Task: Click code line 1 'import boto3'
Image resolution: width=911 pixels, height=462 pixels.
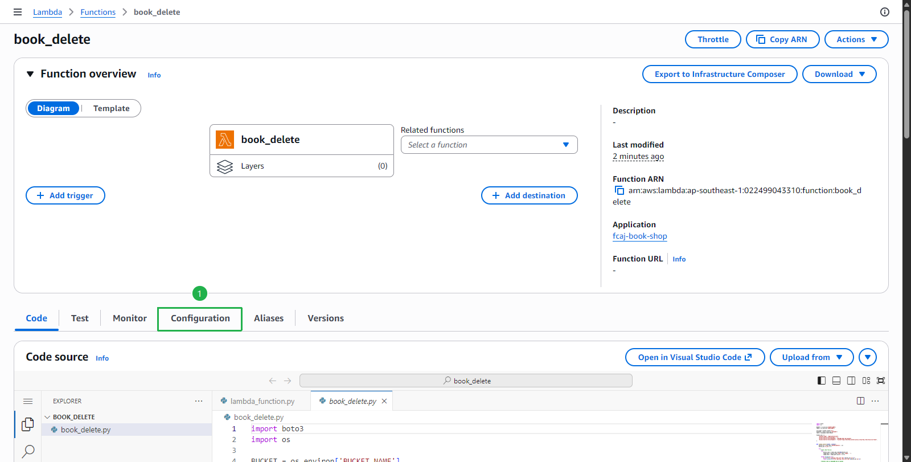Action: coord(277,428)
